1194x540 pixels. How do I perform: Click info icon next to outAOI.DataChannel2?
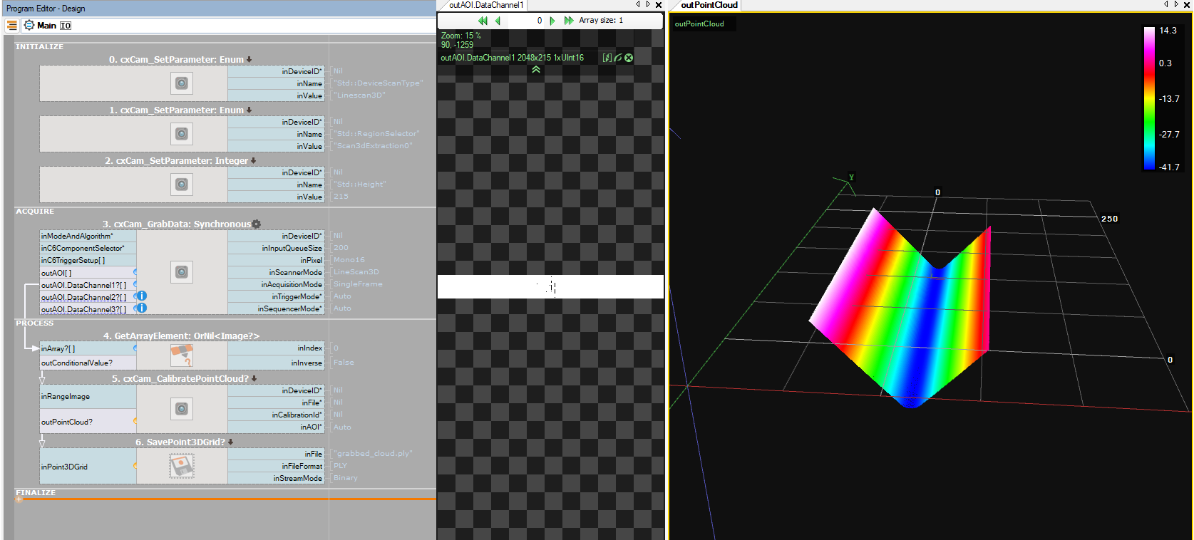pyautogui.click(x=142, y=296)
